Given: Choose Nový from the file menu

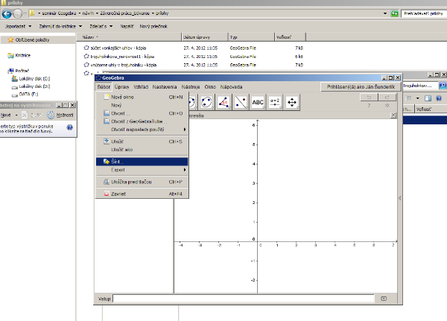Looking at the screenshot, I should pos(142,105).
